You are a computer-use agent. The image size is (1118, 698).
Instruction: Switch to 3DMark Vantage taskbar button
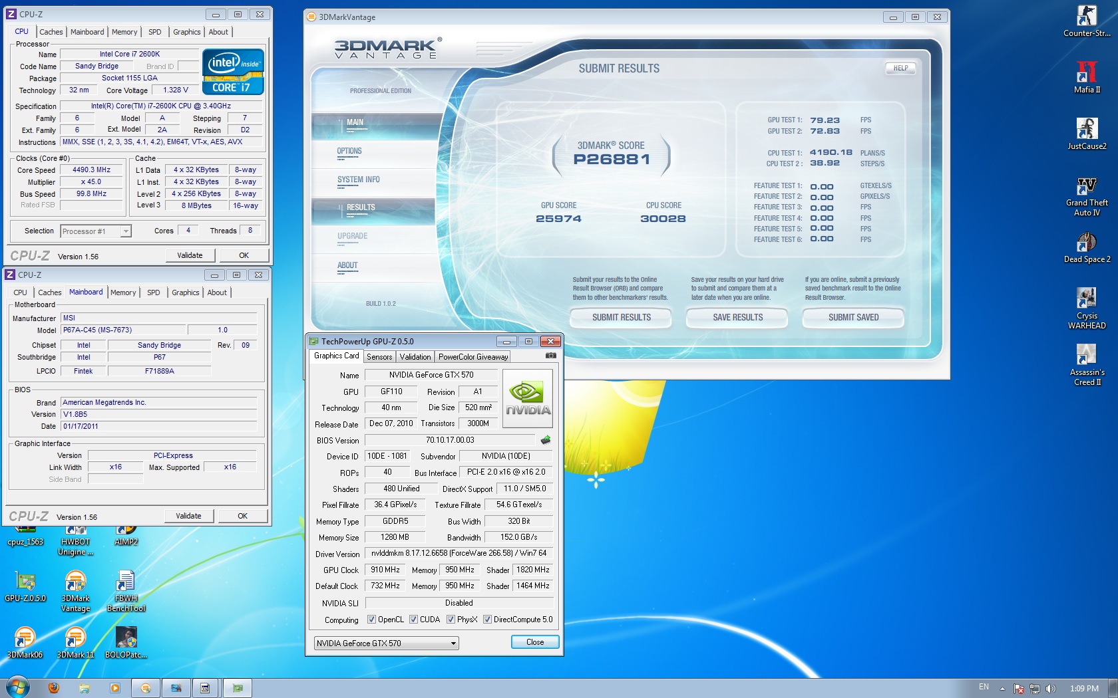point(146,688)
